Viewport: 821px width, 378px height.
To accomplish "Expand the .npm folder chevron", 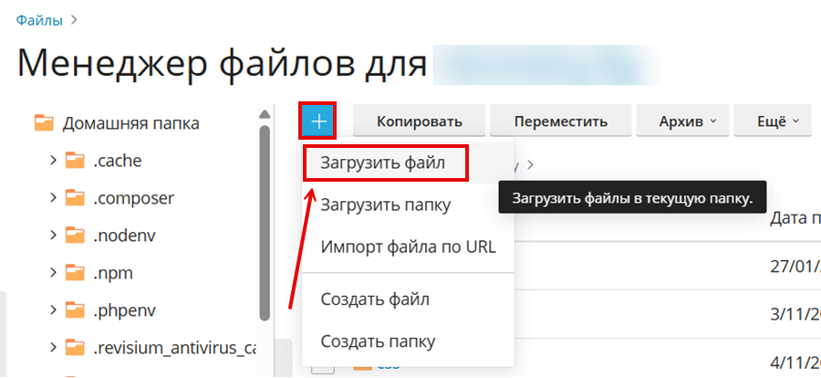I will (x=53, y=272).
